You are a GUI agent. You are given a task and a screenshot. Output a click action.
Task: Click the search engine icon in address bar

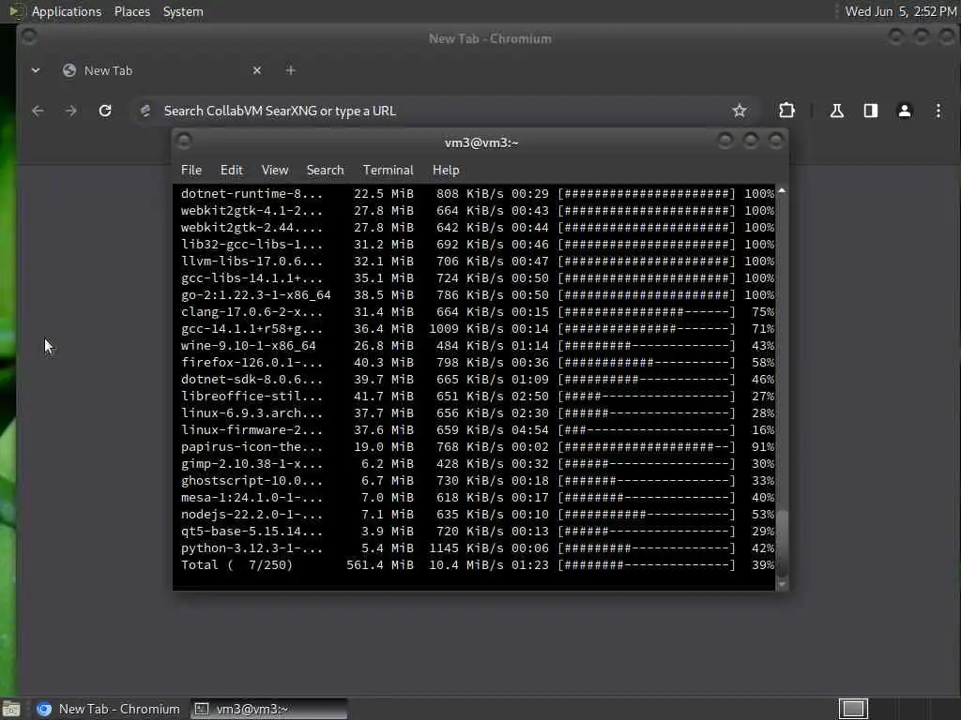145,111
